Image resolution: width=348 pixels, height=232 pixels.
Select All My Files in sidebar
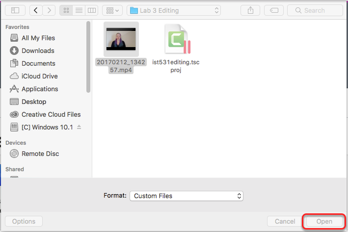(38, 38)
